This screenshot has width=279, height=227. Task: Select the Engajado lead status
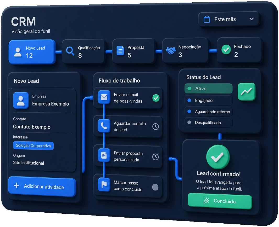[209, 100]
